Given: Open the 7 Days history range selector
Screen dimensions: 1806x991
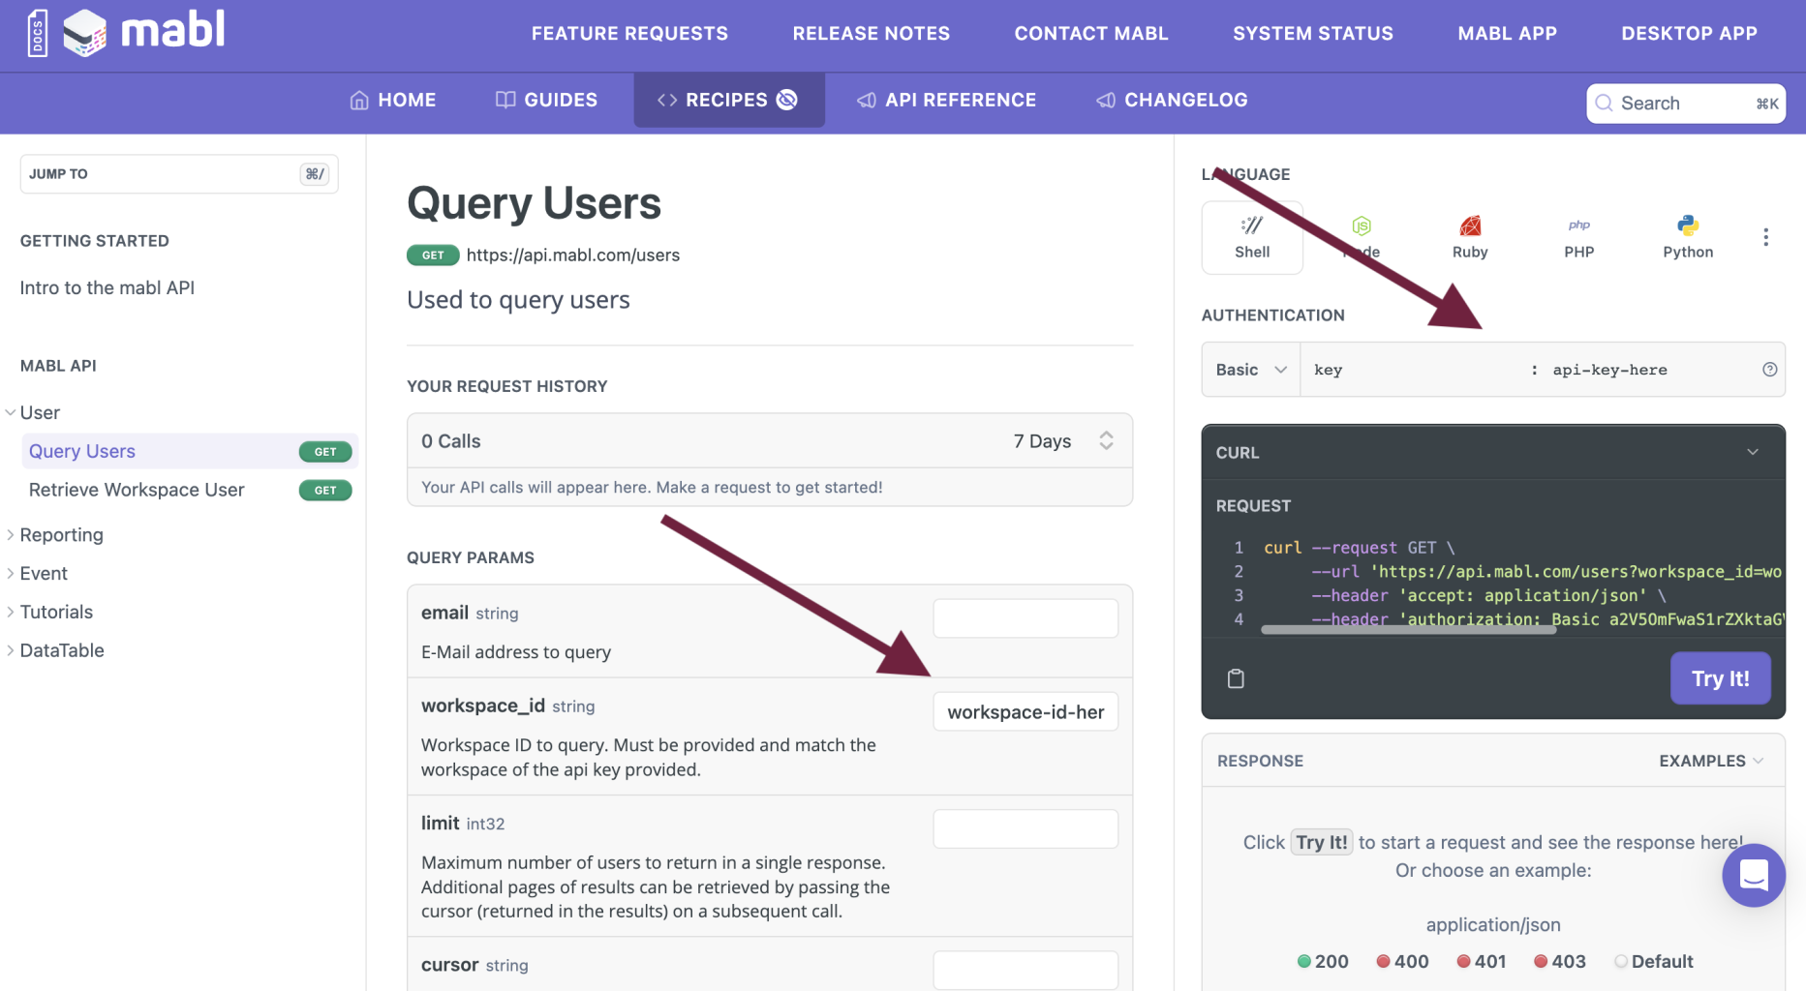Looking at the screenshot, I should 1063,441.
